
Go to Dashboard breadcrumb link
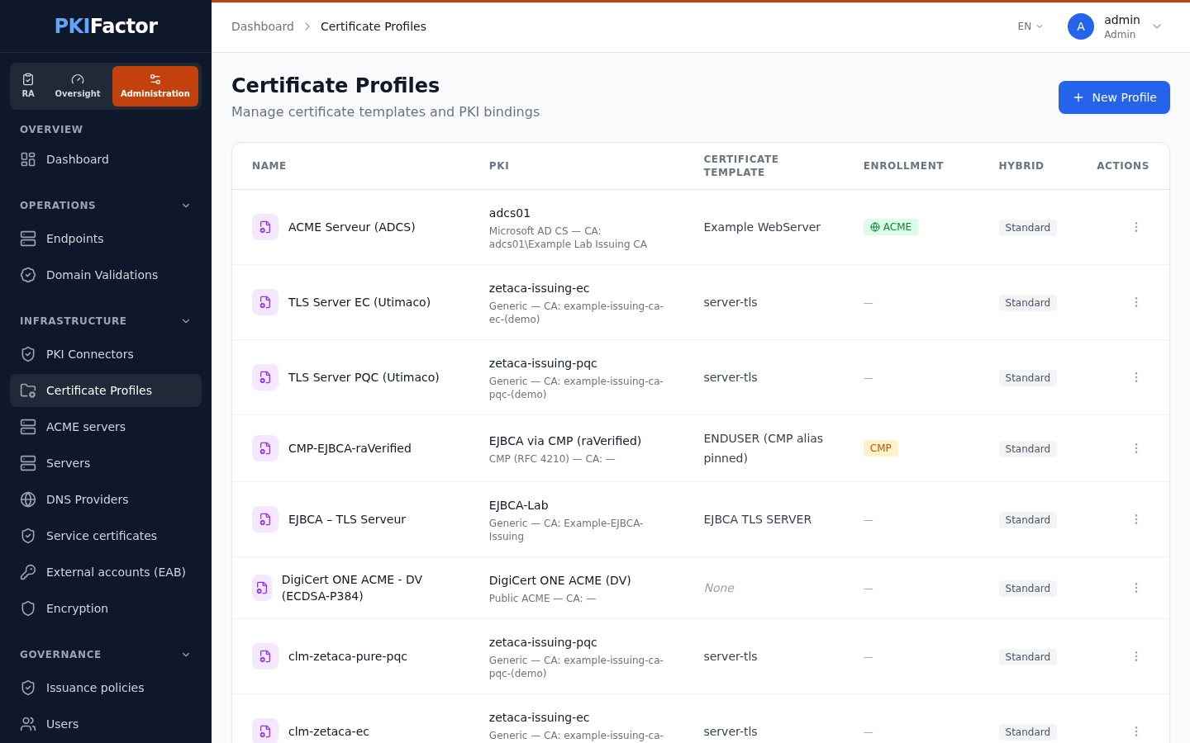[263, 26]
